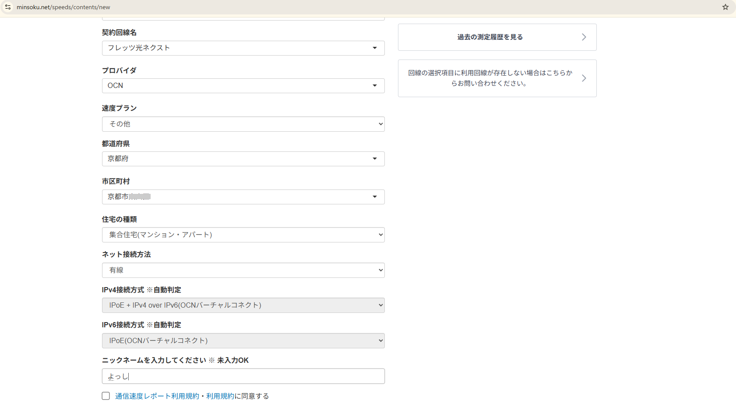
Task: Open site information icon beside URL
Action: (x=8, y=7)
